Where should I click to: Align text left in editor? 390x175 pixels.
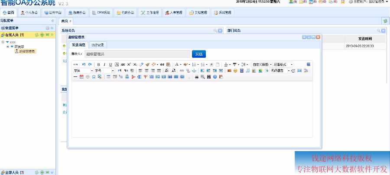(x=140, y=70)
